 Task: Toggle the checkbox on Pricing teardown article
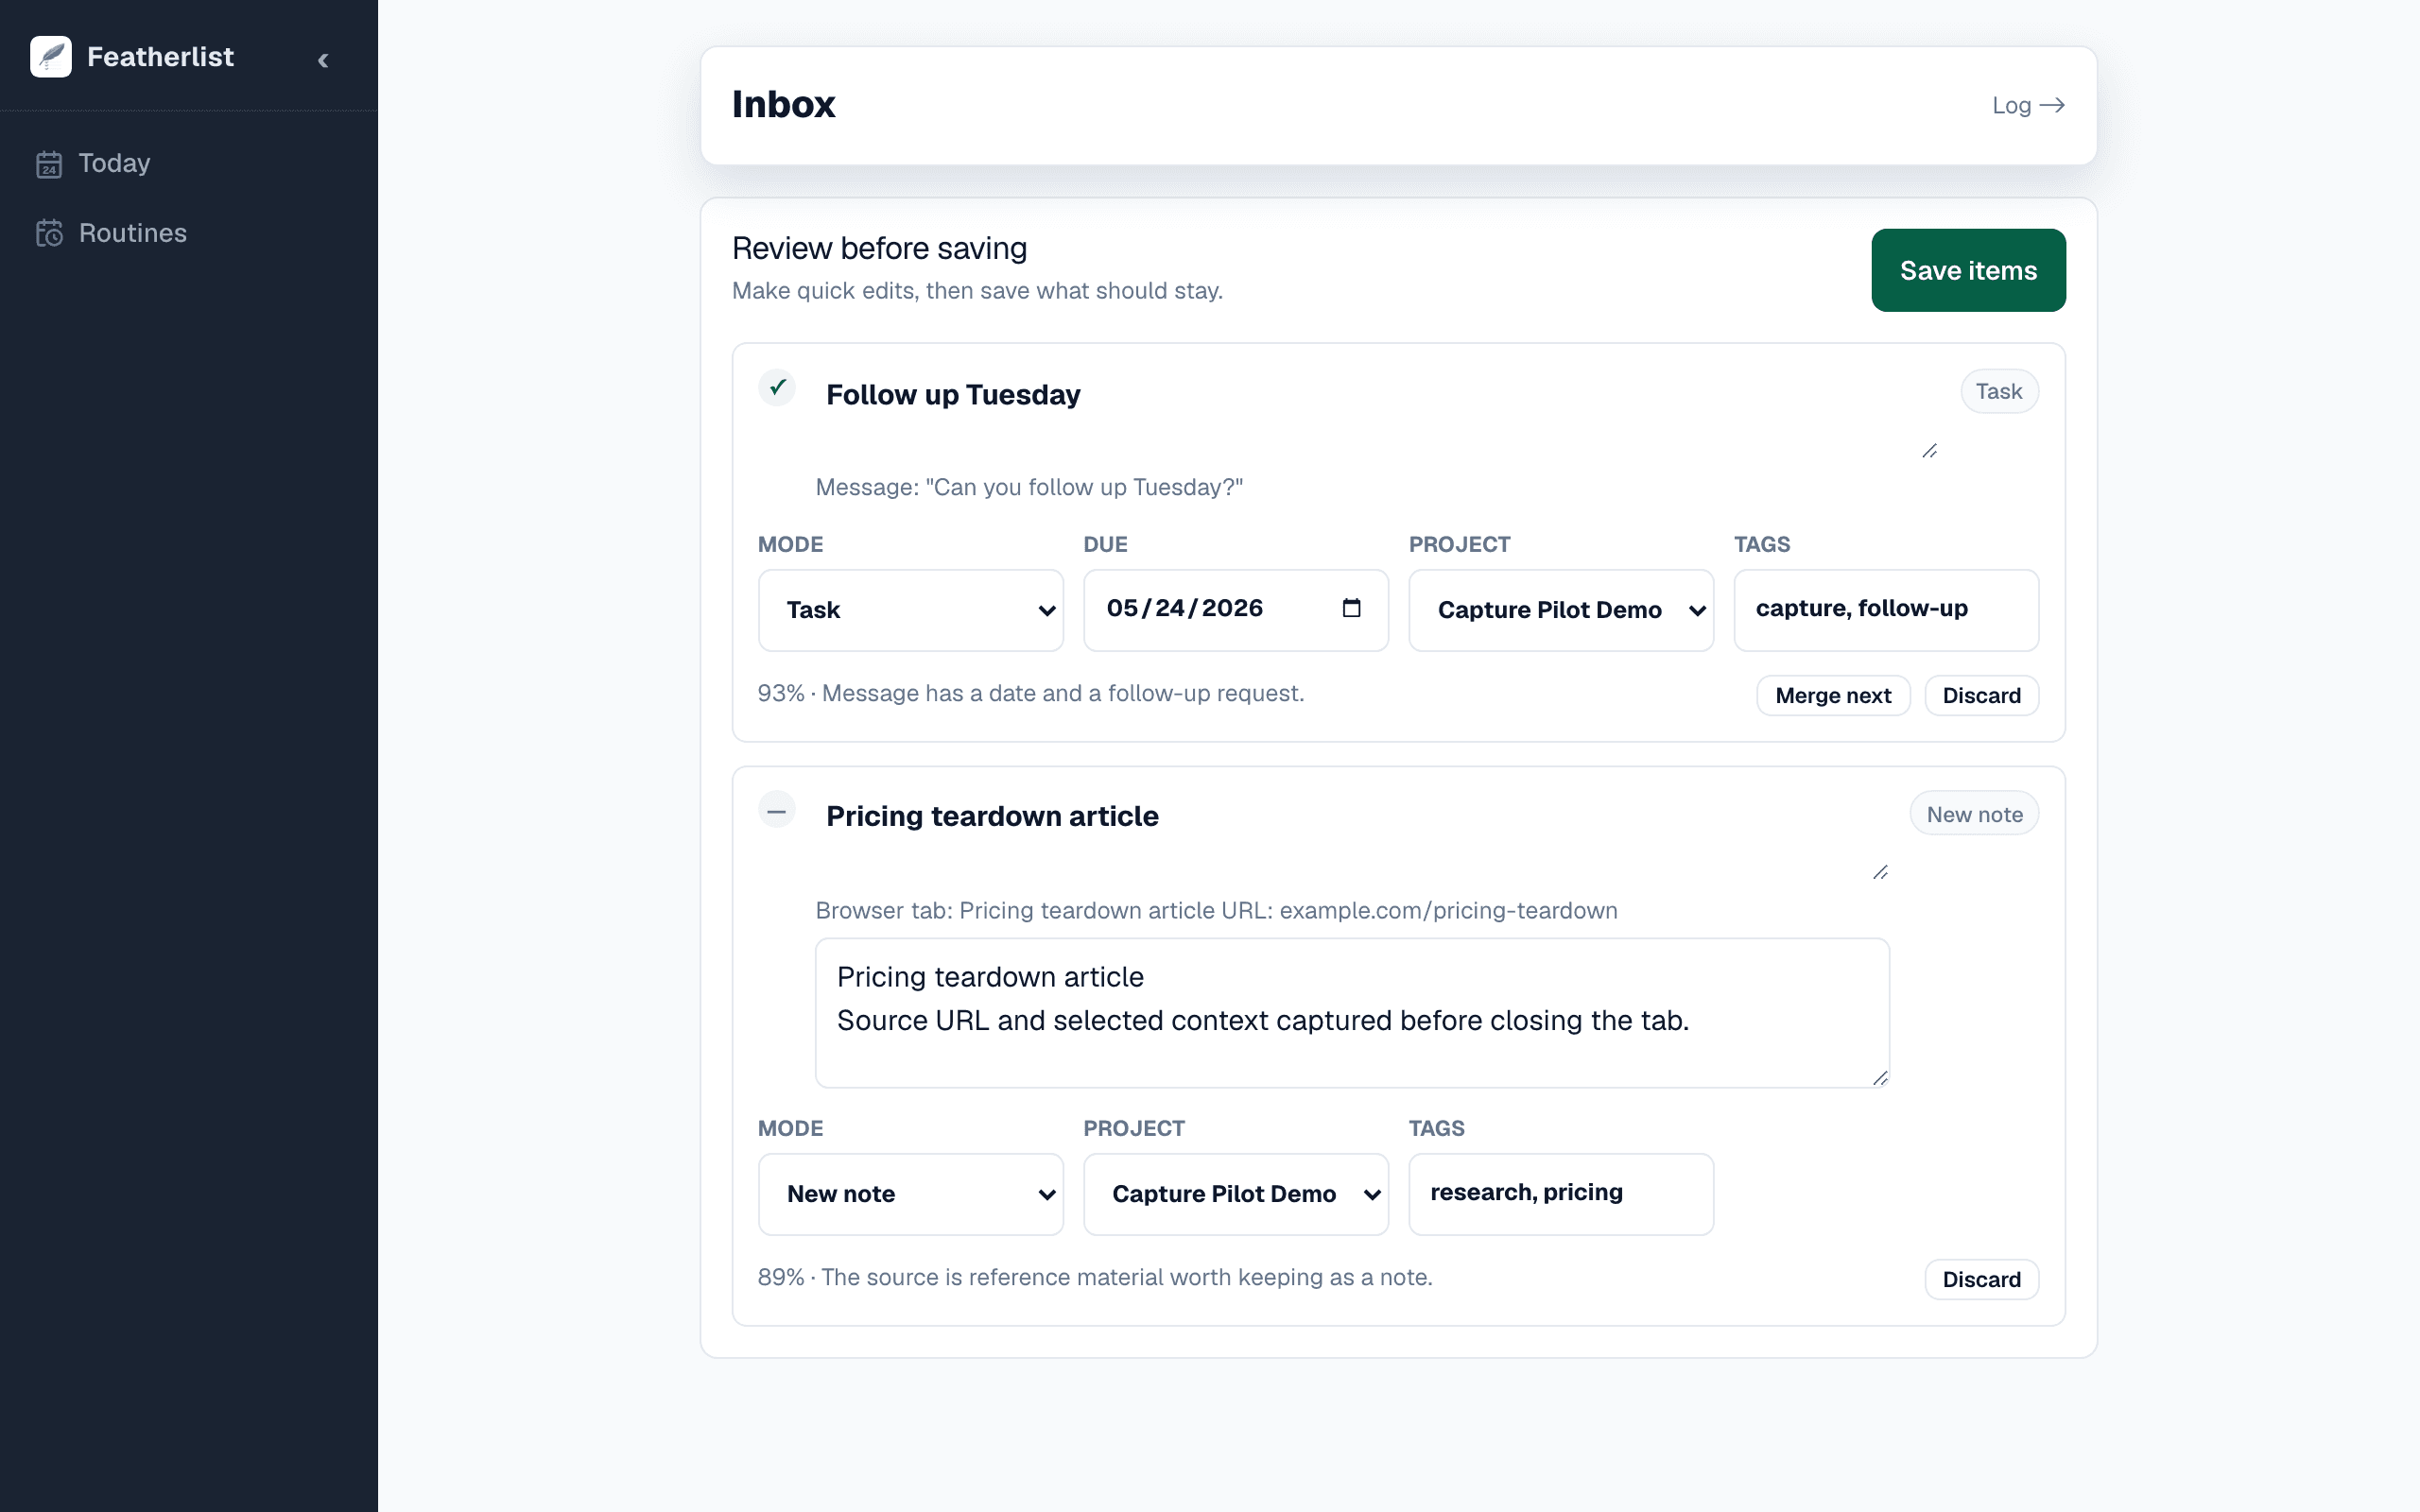pyautogui.click(x=777, y=810)
